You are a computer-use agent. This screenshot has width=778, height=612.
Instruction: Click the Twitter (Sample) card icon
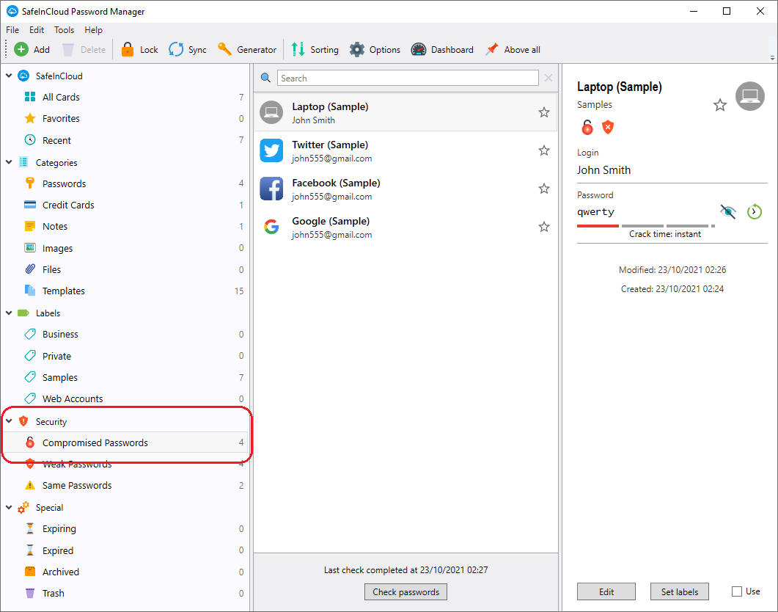coord(271,150)
